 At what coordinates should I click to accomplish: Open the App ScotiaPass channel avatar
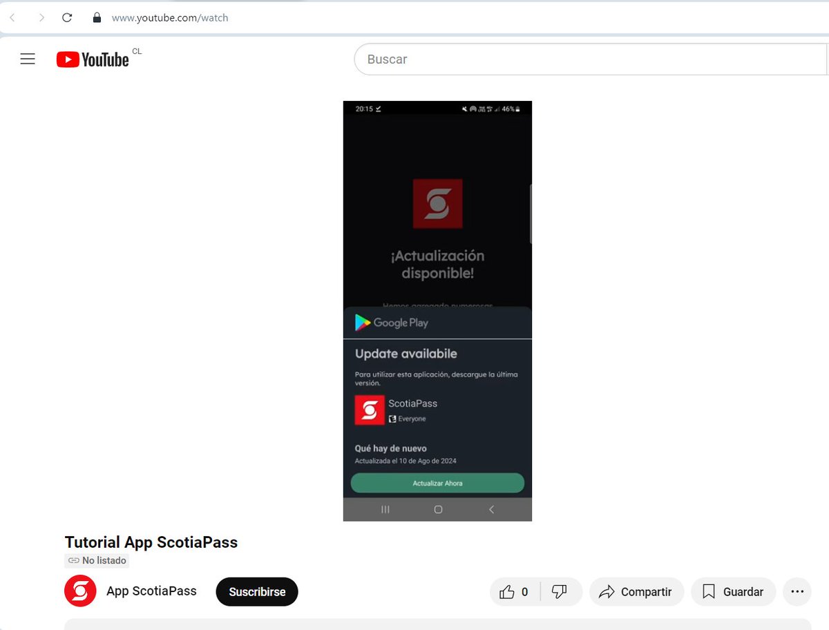[x=80, y=591]
